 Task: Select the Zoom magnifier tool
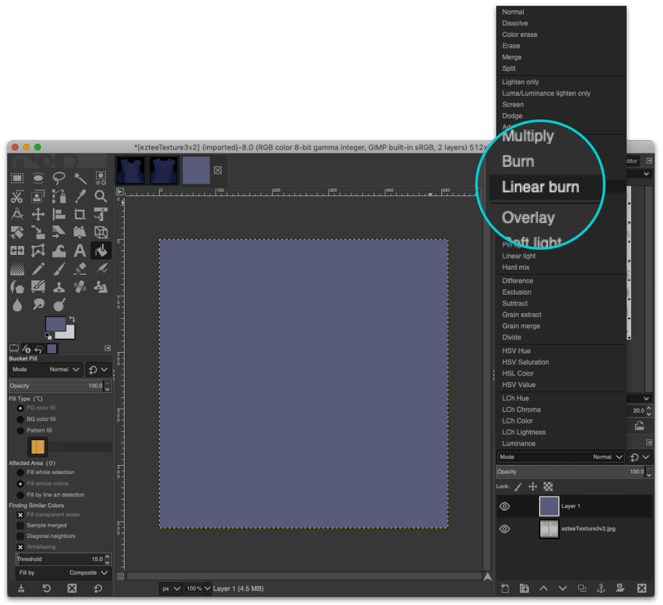tap(101, 197)
